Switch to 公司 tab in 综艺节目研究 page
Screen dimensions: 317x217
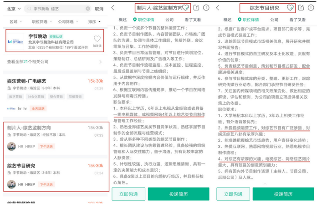coord(274,20)
